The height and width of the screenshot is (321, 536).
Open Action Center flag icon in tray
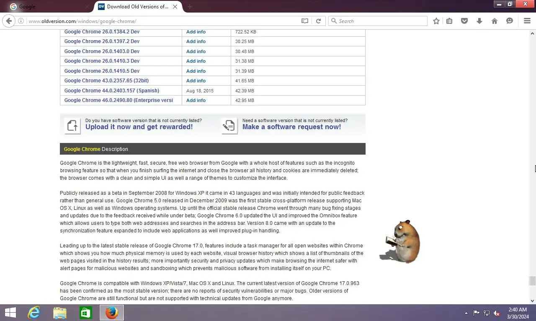tap(477, 313)
